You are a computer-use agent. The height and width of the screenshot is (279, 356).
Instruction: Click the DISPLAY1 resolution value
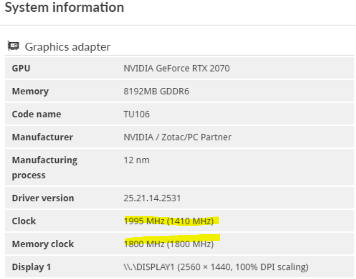216,267
